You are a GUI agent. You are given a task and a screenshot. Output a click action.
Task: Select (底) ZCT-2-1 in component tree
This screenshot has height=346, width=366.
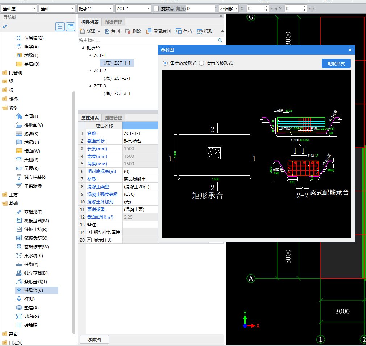117,78
